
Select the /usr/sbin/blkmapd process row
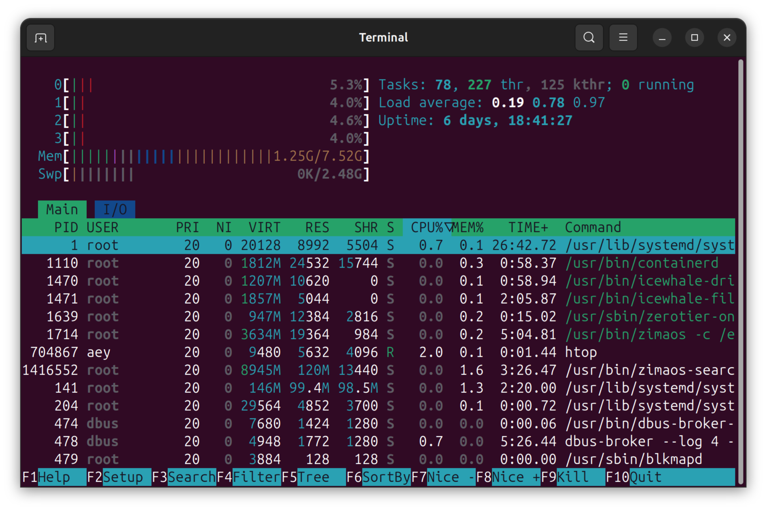tap(378, 459)
